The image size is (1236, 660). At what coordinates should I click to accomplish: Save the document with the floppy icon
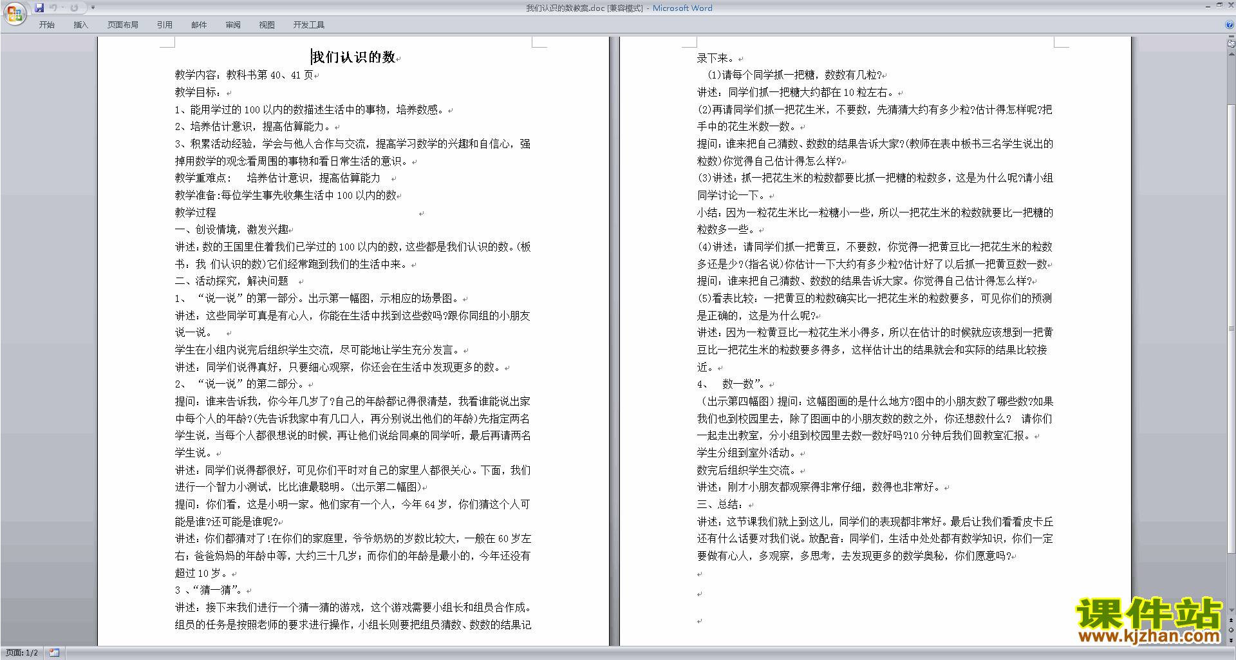(39, 8)
